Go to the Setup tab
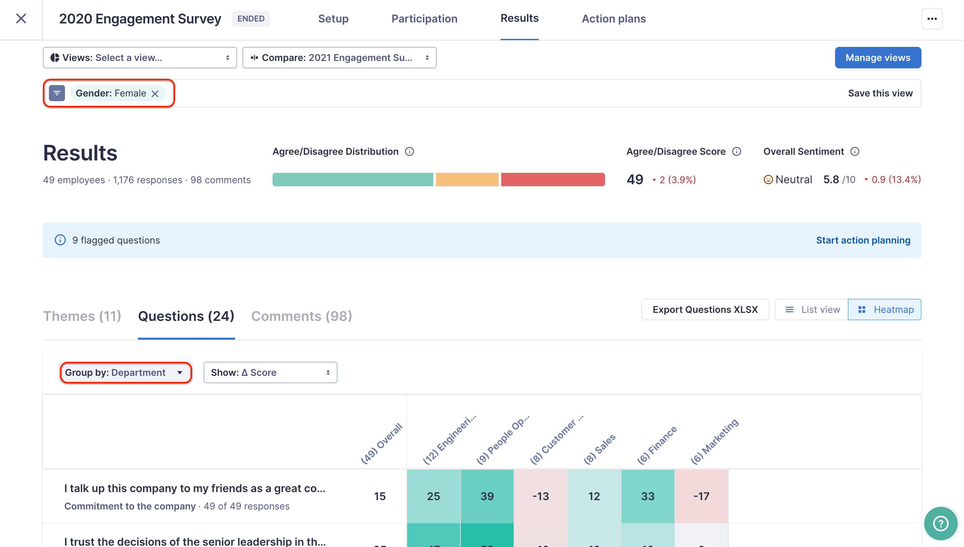Viewport: 964px width, 547px height. pos(333,19)
